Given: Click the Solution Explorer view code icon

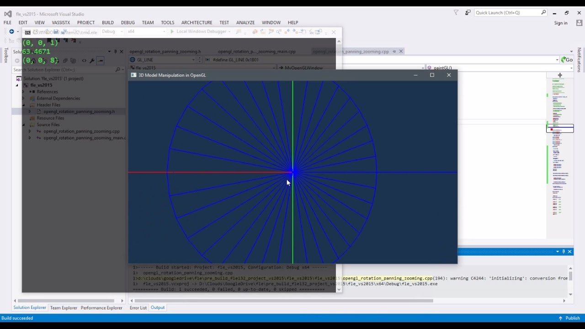Looking at the screenshot, I should tap(84, 60).
